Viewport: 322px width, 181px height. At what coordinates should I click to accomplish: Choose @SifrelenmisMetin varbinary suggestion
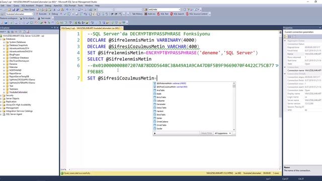click(x=171, y=83)
